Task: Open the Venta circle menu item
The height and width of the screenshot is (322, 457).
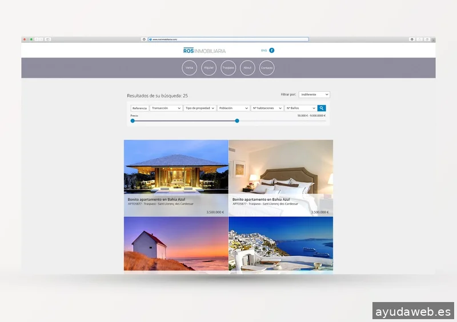Action: [x=190, y=68]
